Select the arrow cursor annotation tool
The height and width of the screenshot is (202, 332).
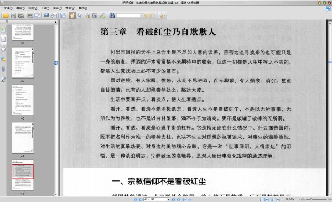pos(80,15)
